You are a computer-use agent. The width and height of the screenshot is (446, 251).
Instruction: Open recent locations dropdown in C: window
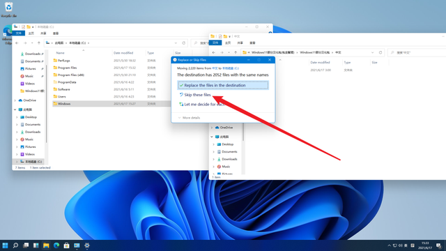point(32,43)
